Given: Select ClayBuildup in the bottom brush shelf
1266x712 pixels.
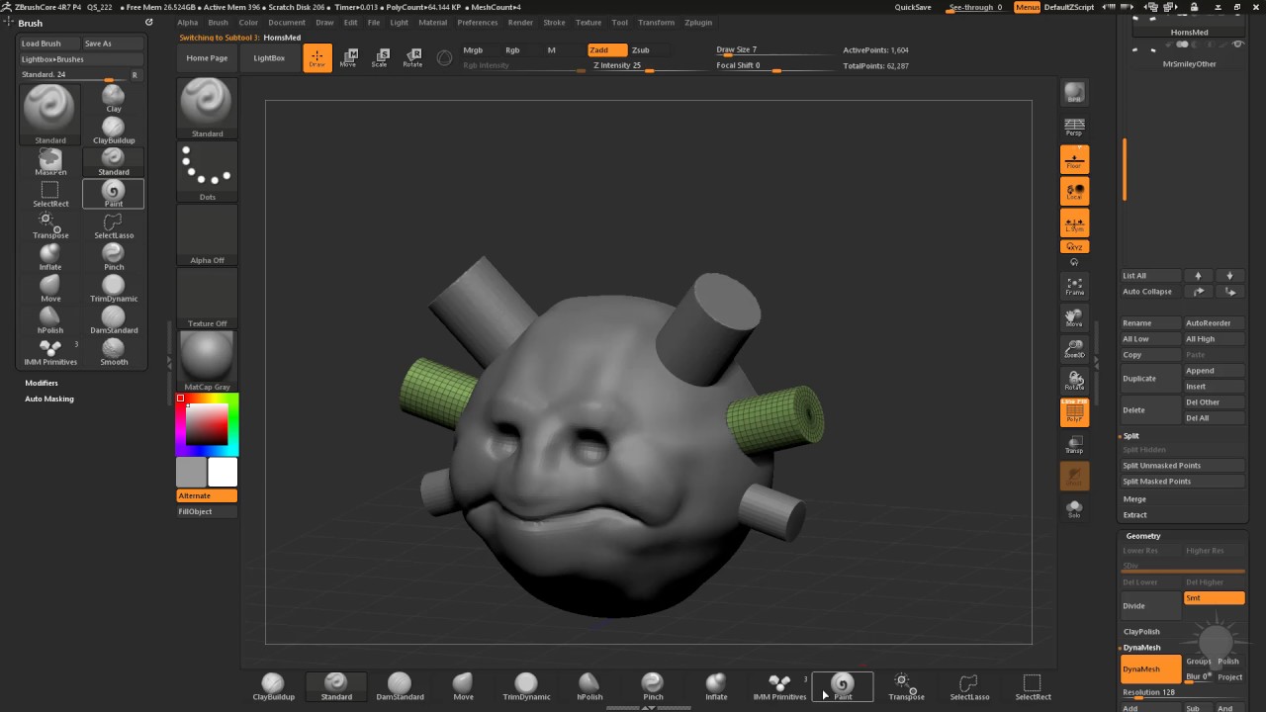Looking at the screenshot, I should pyautogui.click(x=273, y=686).
